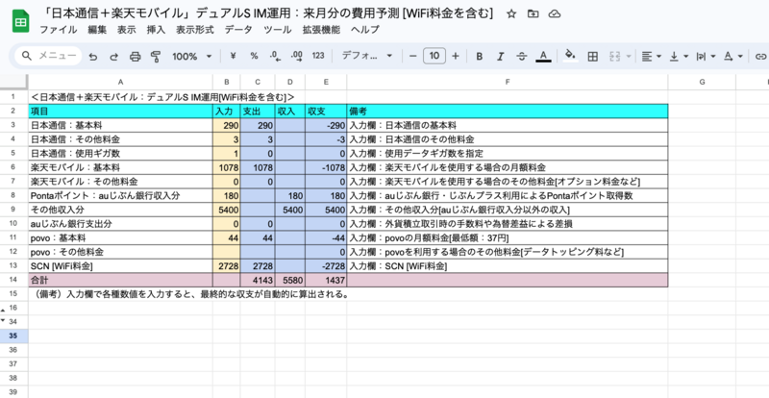Insert a link
The image size is (769, 398).
(x=760, y=57)
